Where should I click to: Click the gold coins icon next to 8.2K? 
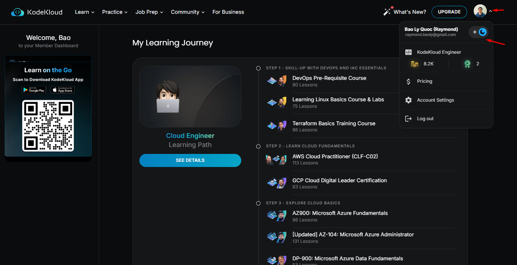pyautogui.click(x=414, y=64)
